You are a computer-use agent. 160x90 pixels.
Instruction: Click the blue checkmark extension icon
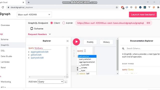(x=140, y=7)
